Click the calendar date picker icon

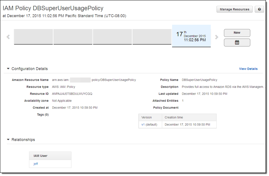tap(237, 43)
